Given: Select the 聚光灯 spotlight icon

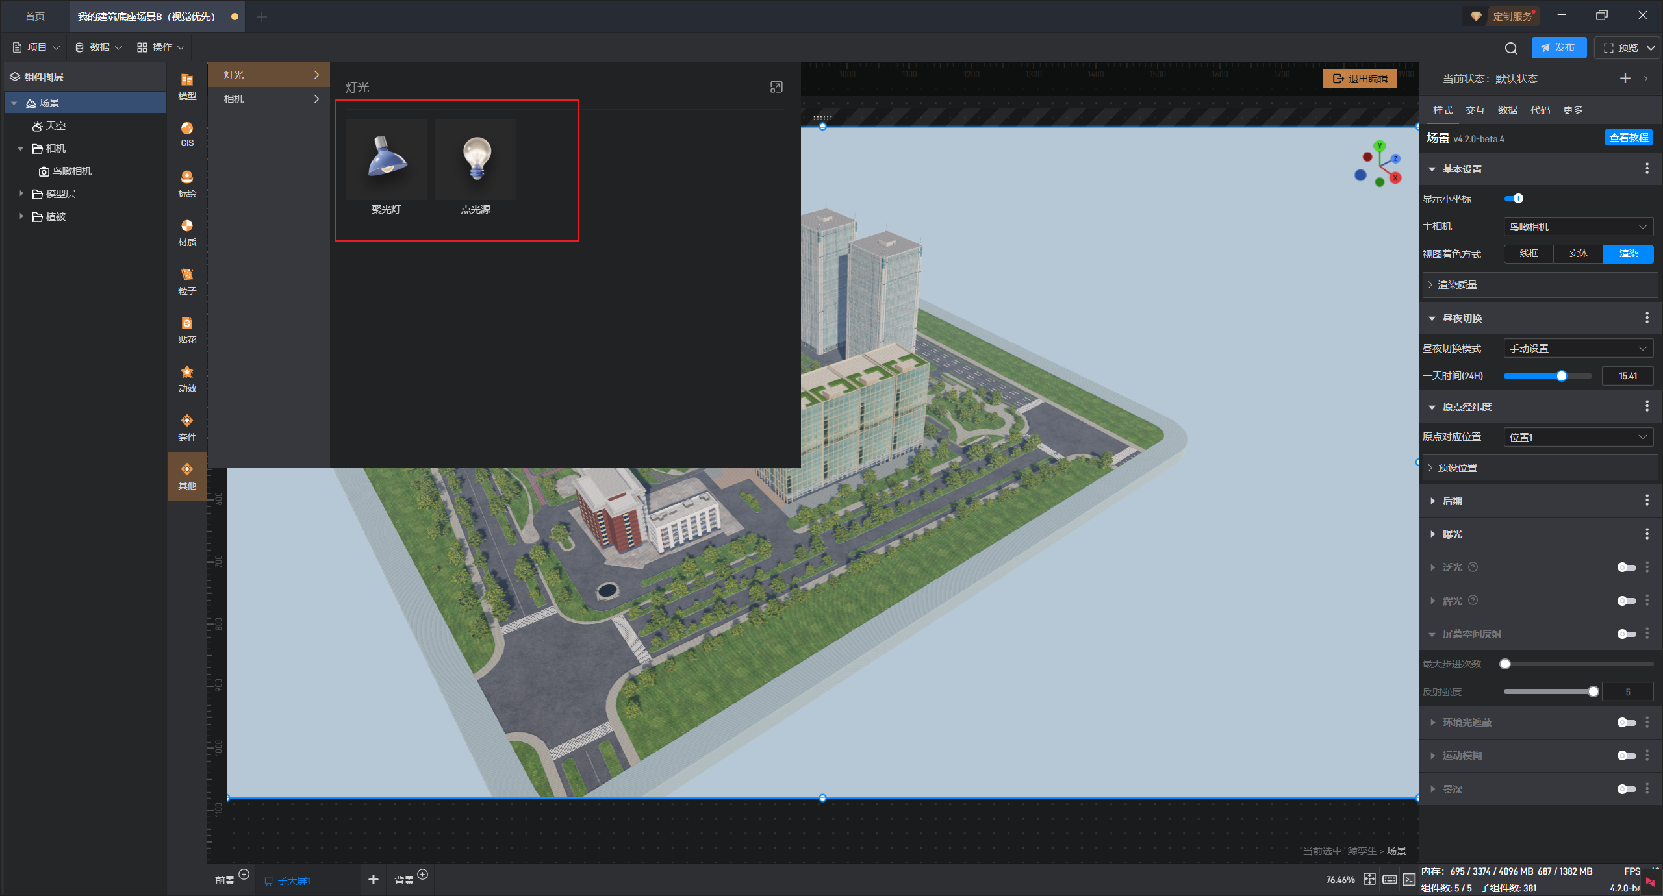Looking at the screenshot, I should click(387, 160).
